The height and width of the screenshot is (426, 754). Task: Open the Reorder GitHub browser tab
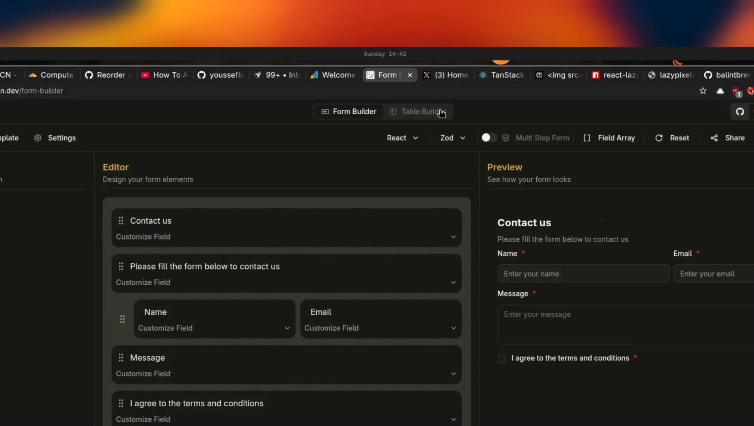[x=108, y=75]
